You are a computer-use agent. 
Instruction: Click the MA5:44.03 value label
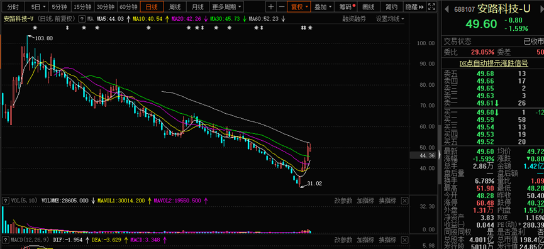(110, 19)
